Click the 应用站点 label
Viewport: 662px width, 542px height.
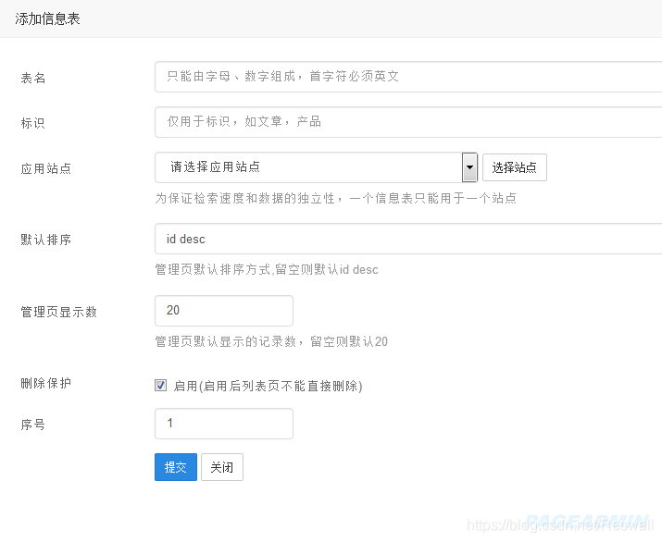(x=46, y=168)
